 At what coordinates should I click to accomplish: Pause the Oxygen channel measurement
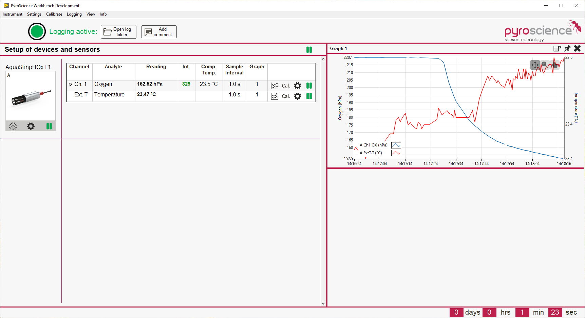pos(309,86)
